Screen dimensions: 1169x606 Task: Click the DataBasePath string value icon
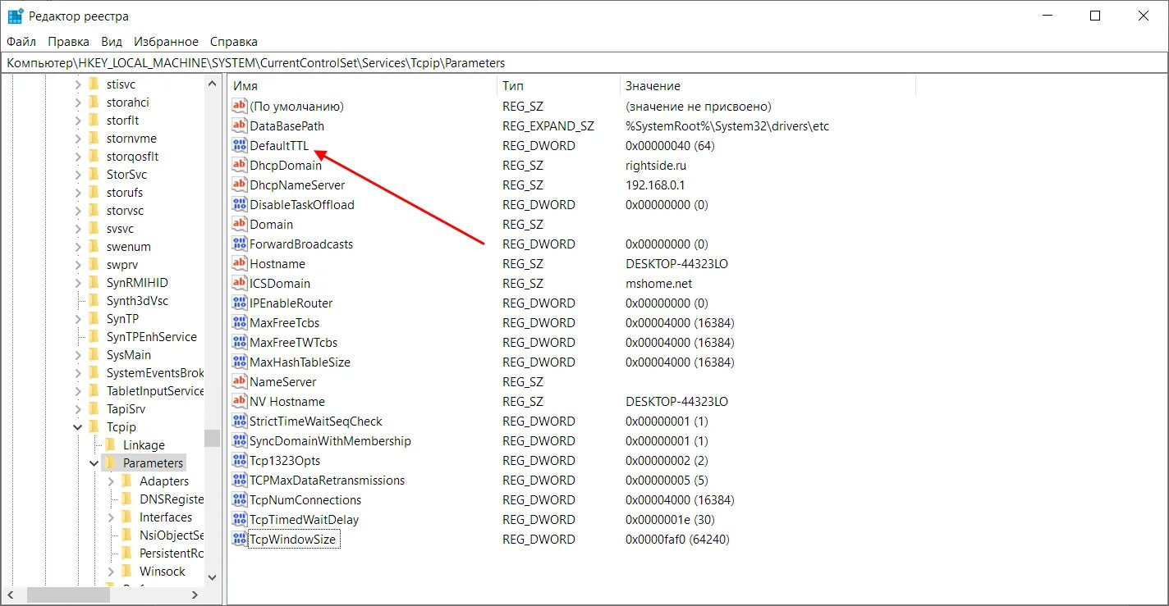click(x=240, y=126)
